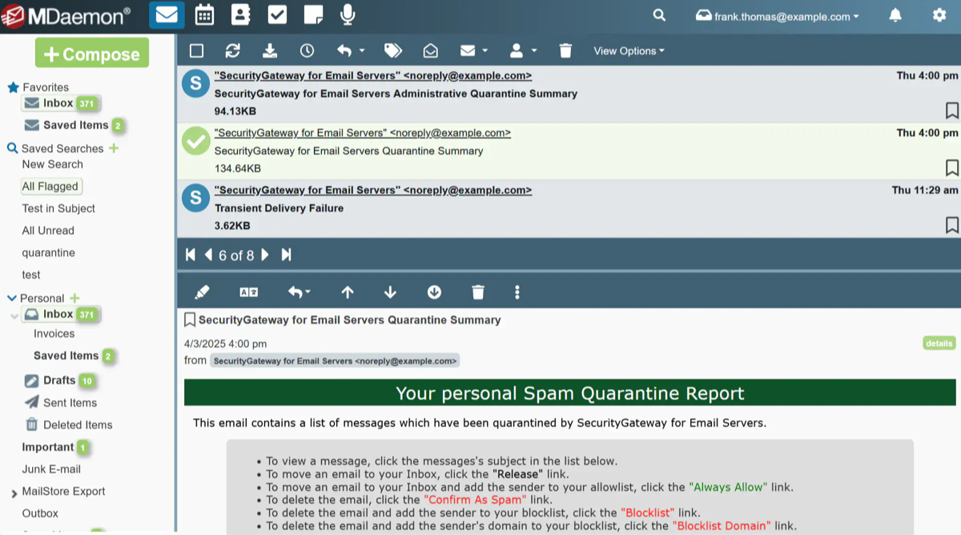Expand the MailStore Export folder

point(14,493)
